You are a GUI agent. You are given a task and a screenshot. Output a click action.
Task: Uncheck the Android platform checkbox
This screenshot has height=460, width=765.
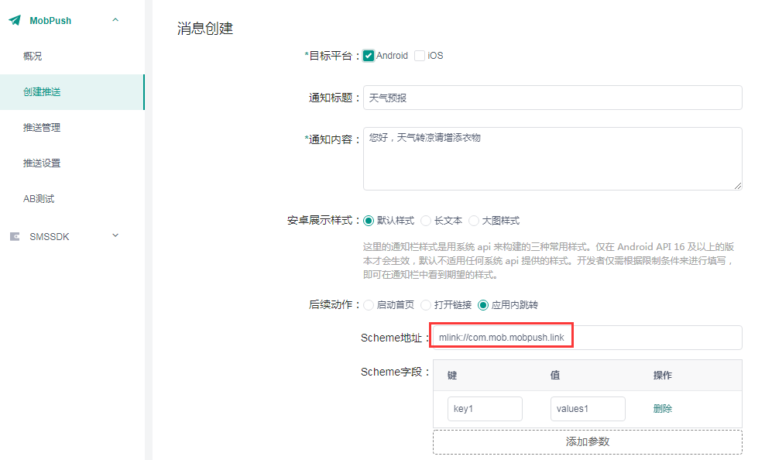(x=369, y=55)
